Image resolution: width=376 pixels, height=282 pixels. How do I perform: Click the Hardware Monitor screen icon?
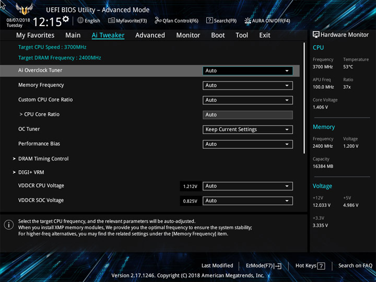coord(316,35)
